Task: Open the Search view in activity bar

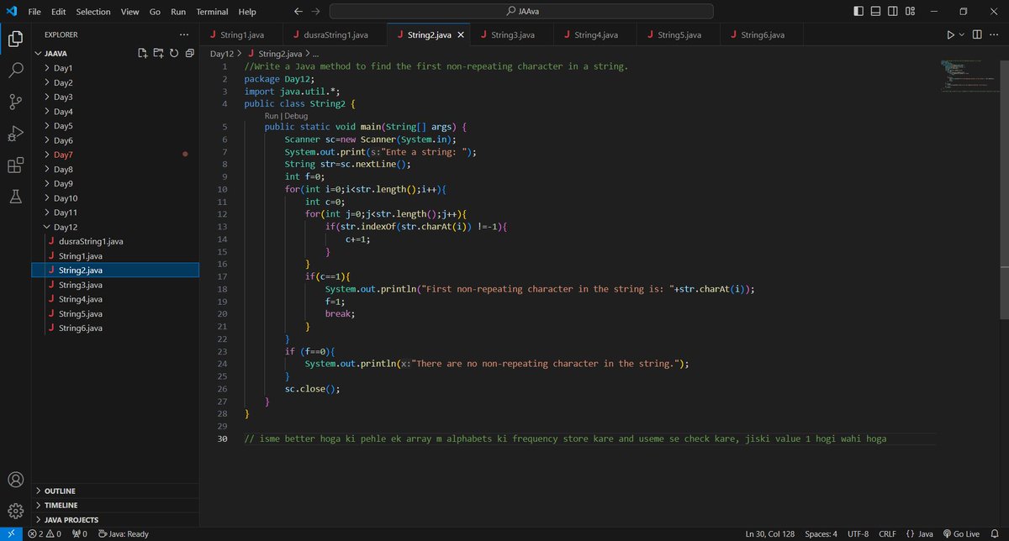Action: [15, 71]
